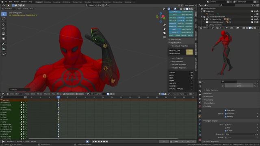
Task: Collapse the Rig Properties panel
Action: pos(175,43)
